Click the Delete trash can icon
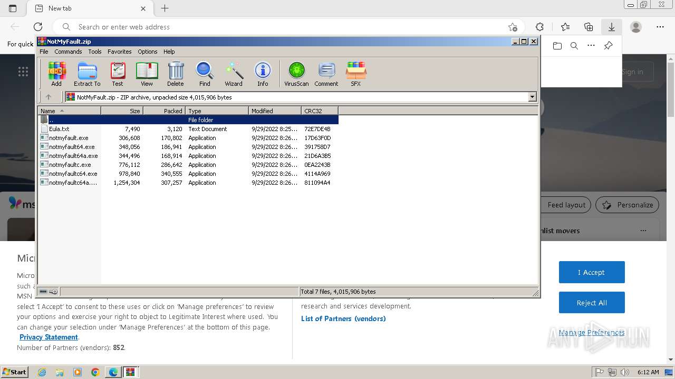Viewport: 675px width, 379px height. (176, 74)
